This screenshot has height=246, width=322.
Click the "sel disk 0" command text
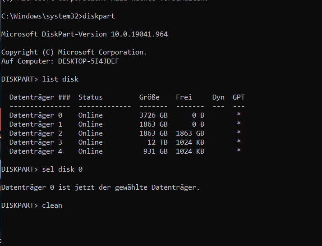(x=62, y=169)
